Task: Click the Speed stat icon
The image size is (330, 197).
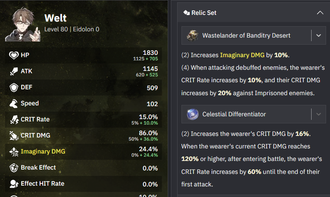Action: [14, 104]
